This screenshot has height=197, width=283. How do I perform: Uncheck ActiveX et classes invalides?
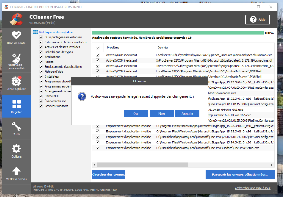click(41, 47)
